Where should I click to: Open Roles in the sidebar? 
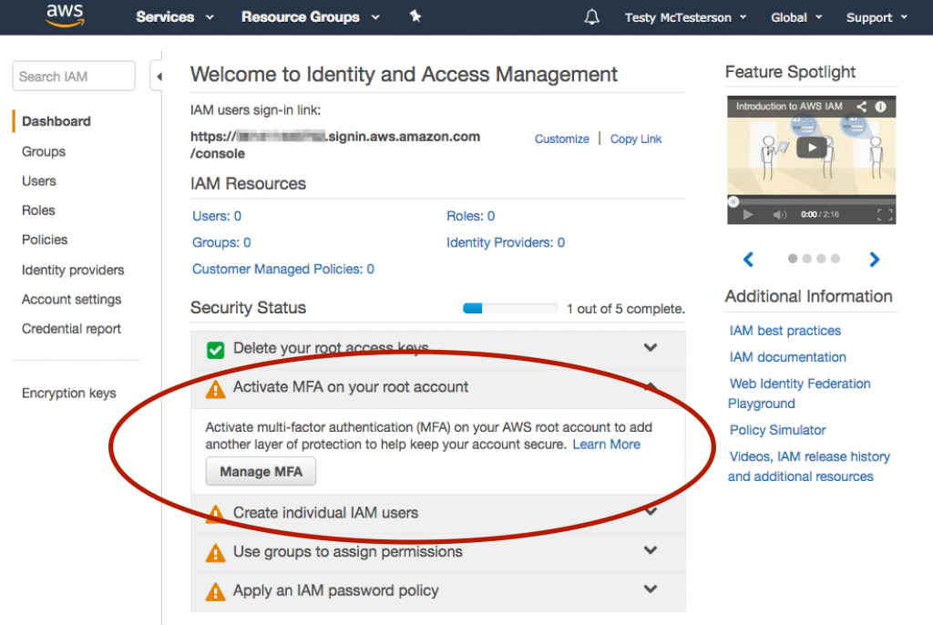(x=38, y=210)
